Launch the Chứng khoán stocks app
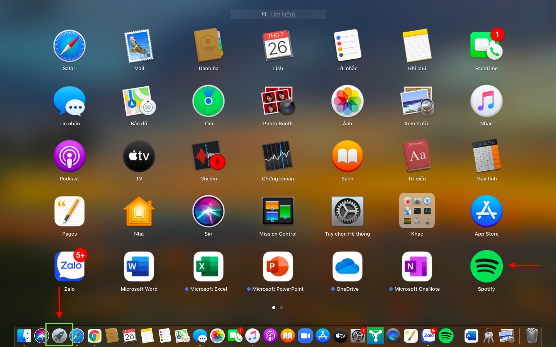Screen dimensions: 556x347 (278, 156)
